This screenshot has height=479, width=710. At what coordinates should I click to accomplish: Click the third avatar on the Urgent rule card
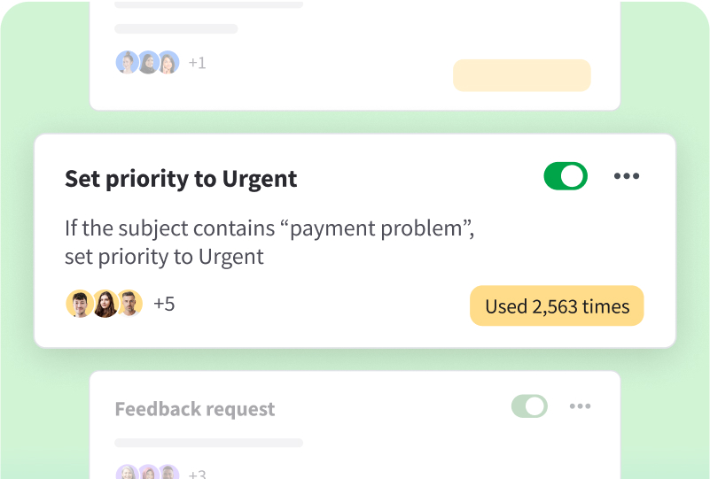coord(129,304)
